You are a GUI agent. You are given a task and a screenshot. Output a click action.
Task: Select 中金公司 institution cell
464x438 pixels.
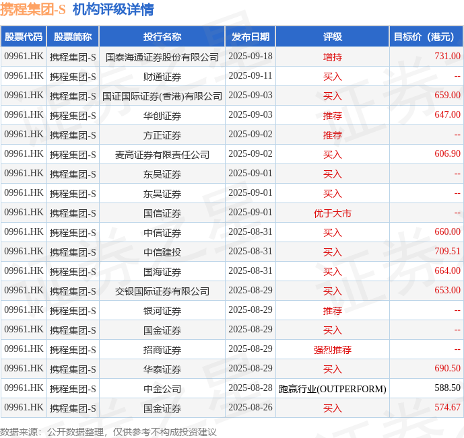[162, 389]
